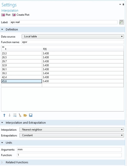Click the Save to File disk icon
Image resolution: width=127 pixels, height=166 pixels.
31,115
